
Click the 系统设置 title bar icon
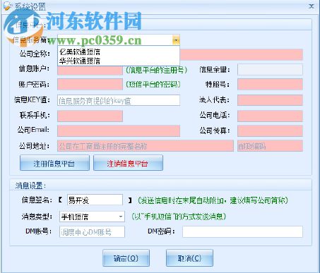point(8,6)
